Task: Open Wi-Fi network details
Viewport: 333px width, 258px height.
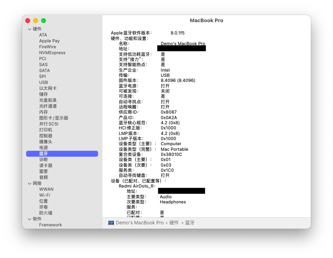Action: pos(45,195)
